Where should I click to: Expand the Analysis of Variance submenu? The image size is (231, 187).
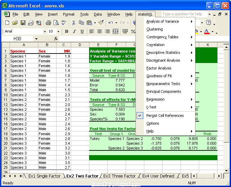pos(169,22)
